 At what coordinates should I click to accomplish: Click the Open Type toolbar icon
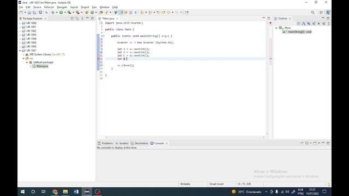pos(101,13)
